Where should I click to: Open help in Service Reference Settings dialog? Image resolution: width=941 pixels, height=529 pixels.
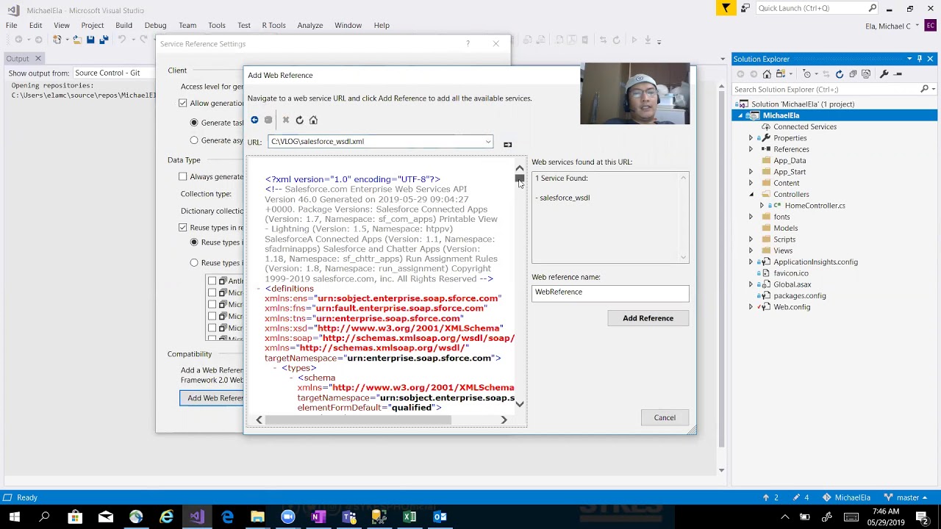click(x=468, y=44)
